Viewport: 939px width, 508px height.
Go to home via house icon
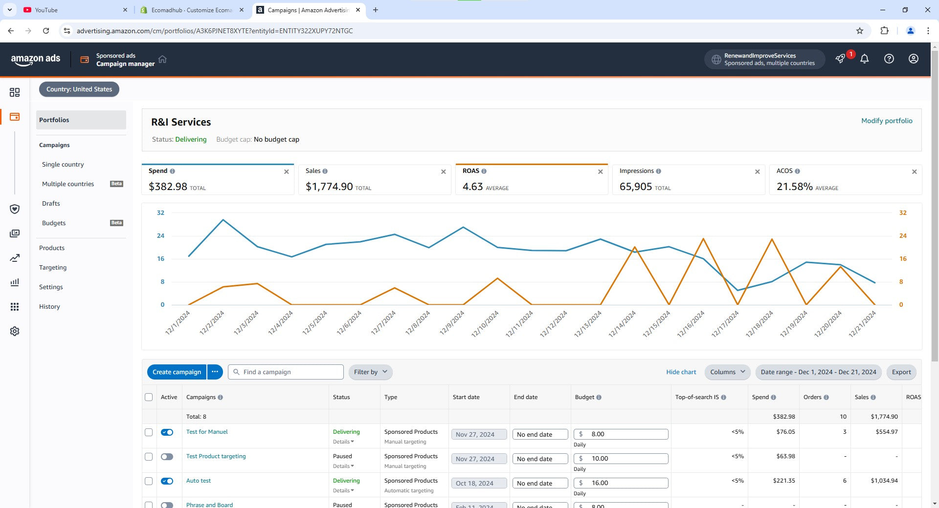tap(162, 59)
